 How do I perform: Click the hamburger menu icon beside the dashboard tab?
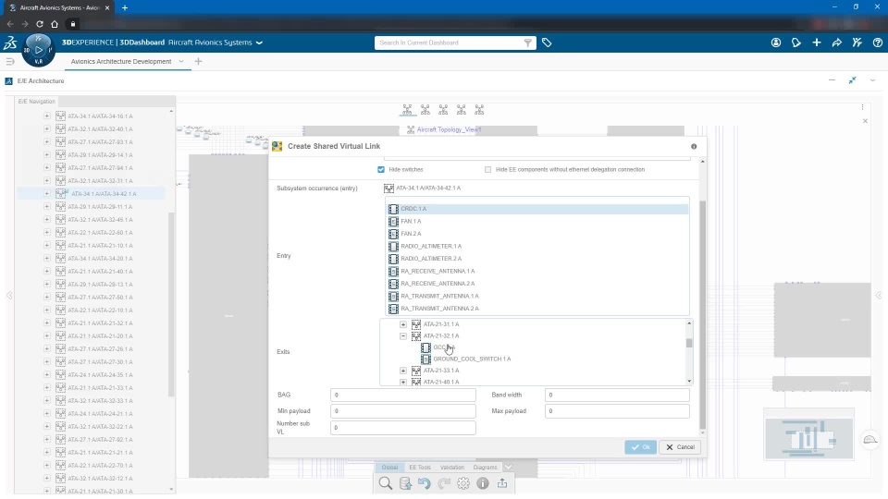(9, 61)
